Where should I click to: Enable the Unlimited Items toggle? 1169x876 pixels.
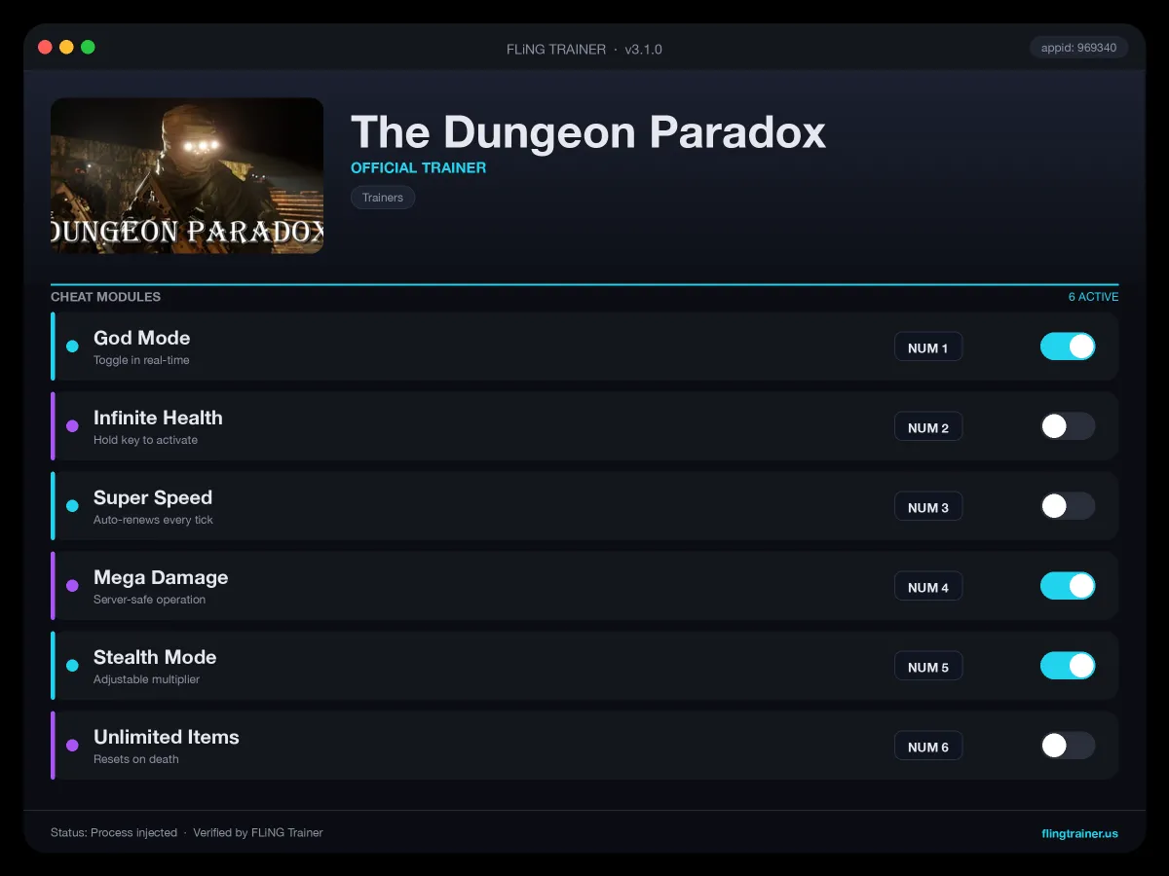click(1068, 746)
